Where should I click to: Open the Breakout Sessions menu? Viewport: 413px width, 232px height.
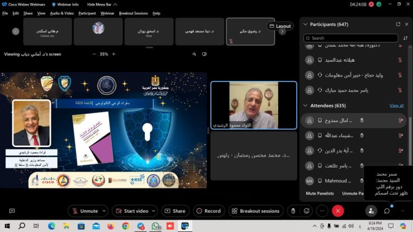[133, 13]
